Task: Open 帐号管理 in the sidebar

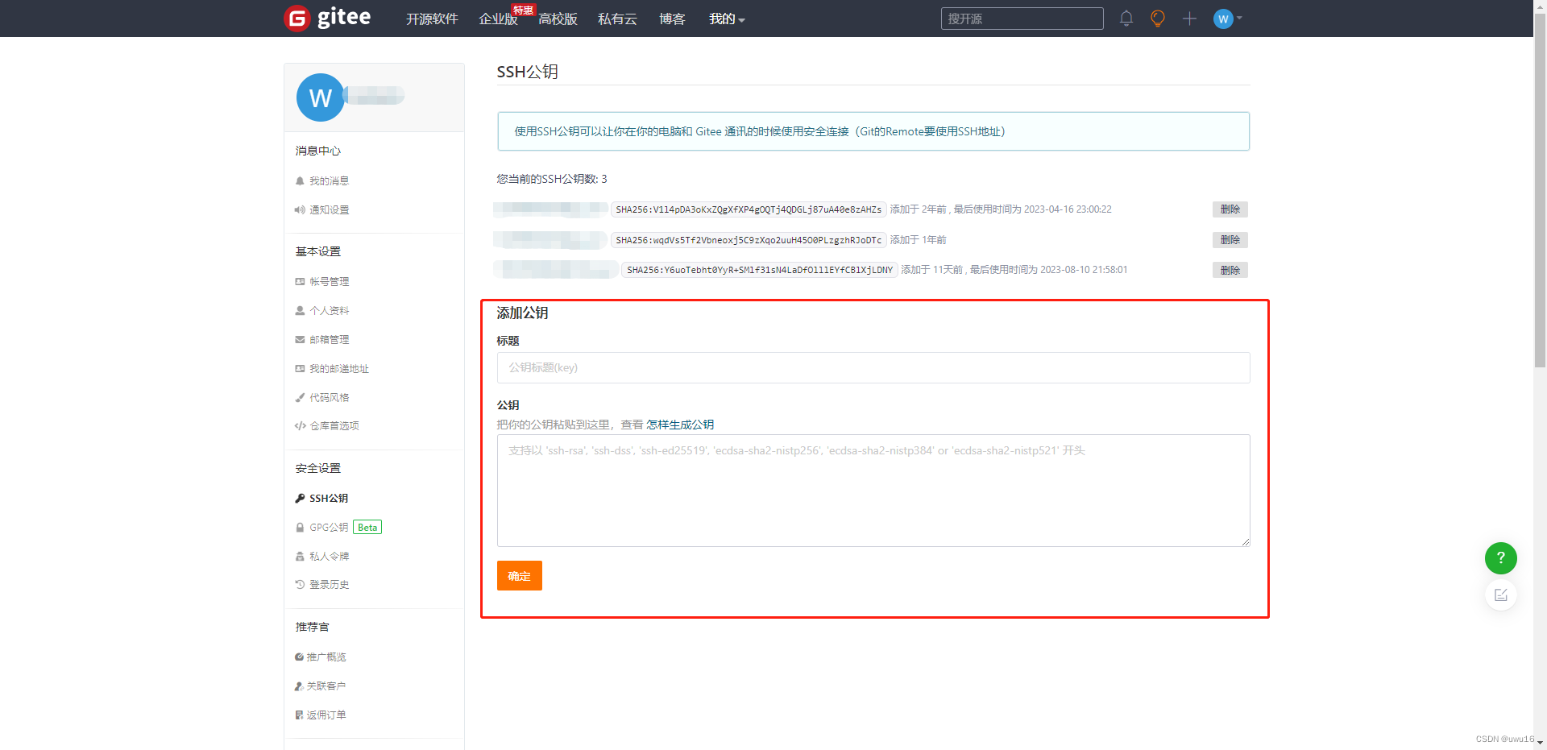Action: 329,282
